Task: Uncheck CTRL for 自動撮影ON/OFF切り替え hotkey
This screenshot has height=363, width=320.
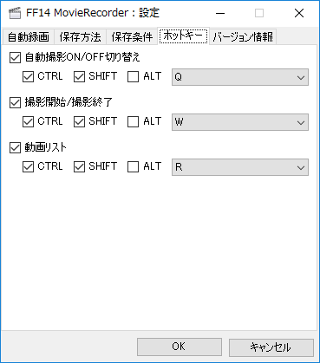Action: coord(28,77)
